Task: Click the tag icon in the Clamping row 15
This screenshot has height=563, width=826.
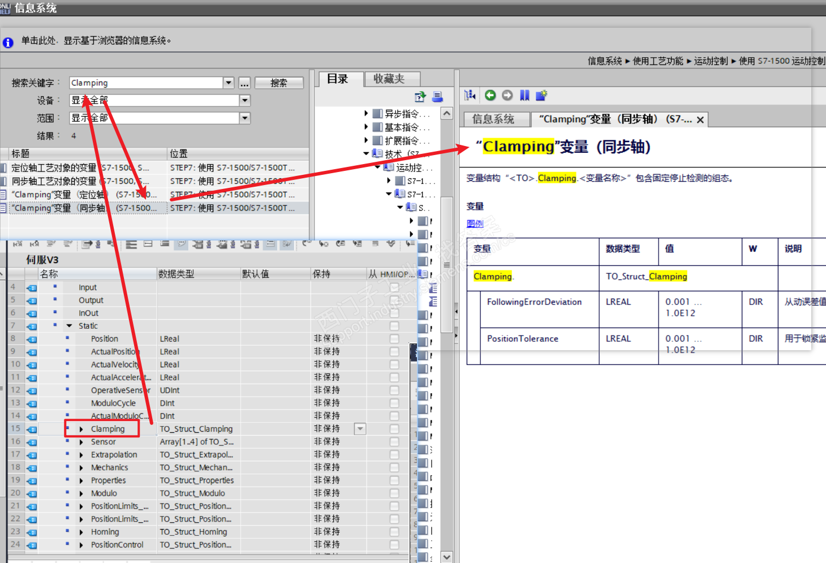Action: pos(32,429)
